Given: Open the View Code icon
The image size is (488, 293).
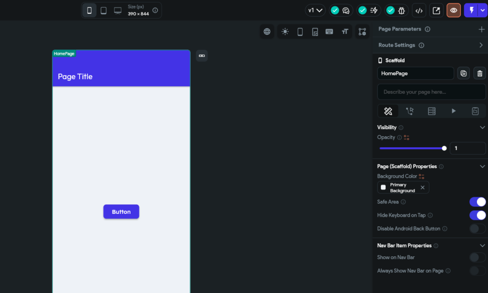Looking at the screenshot, I should pyautogui.click(x=419, y=10).
